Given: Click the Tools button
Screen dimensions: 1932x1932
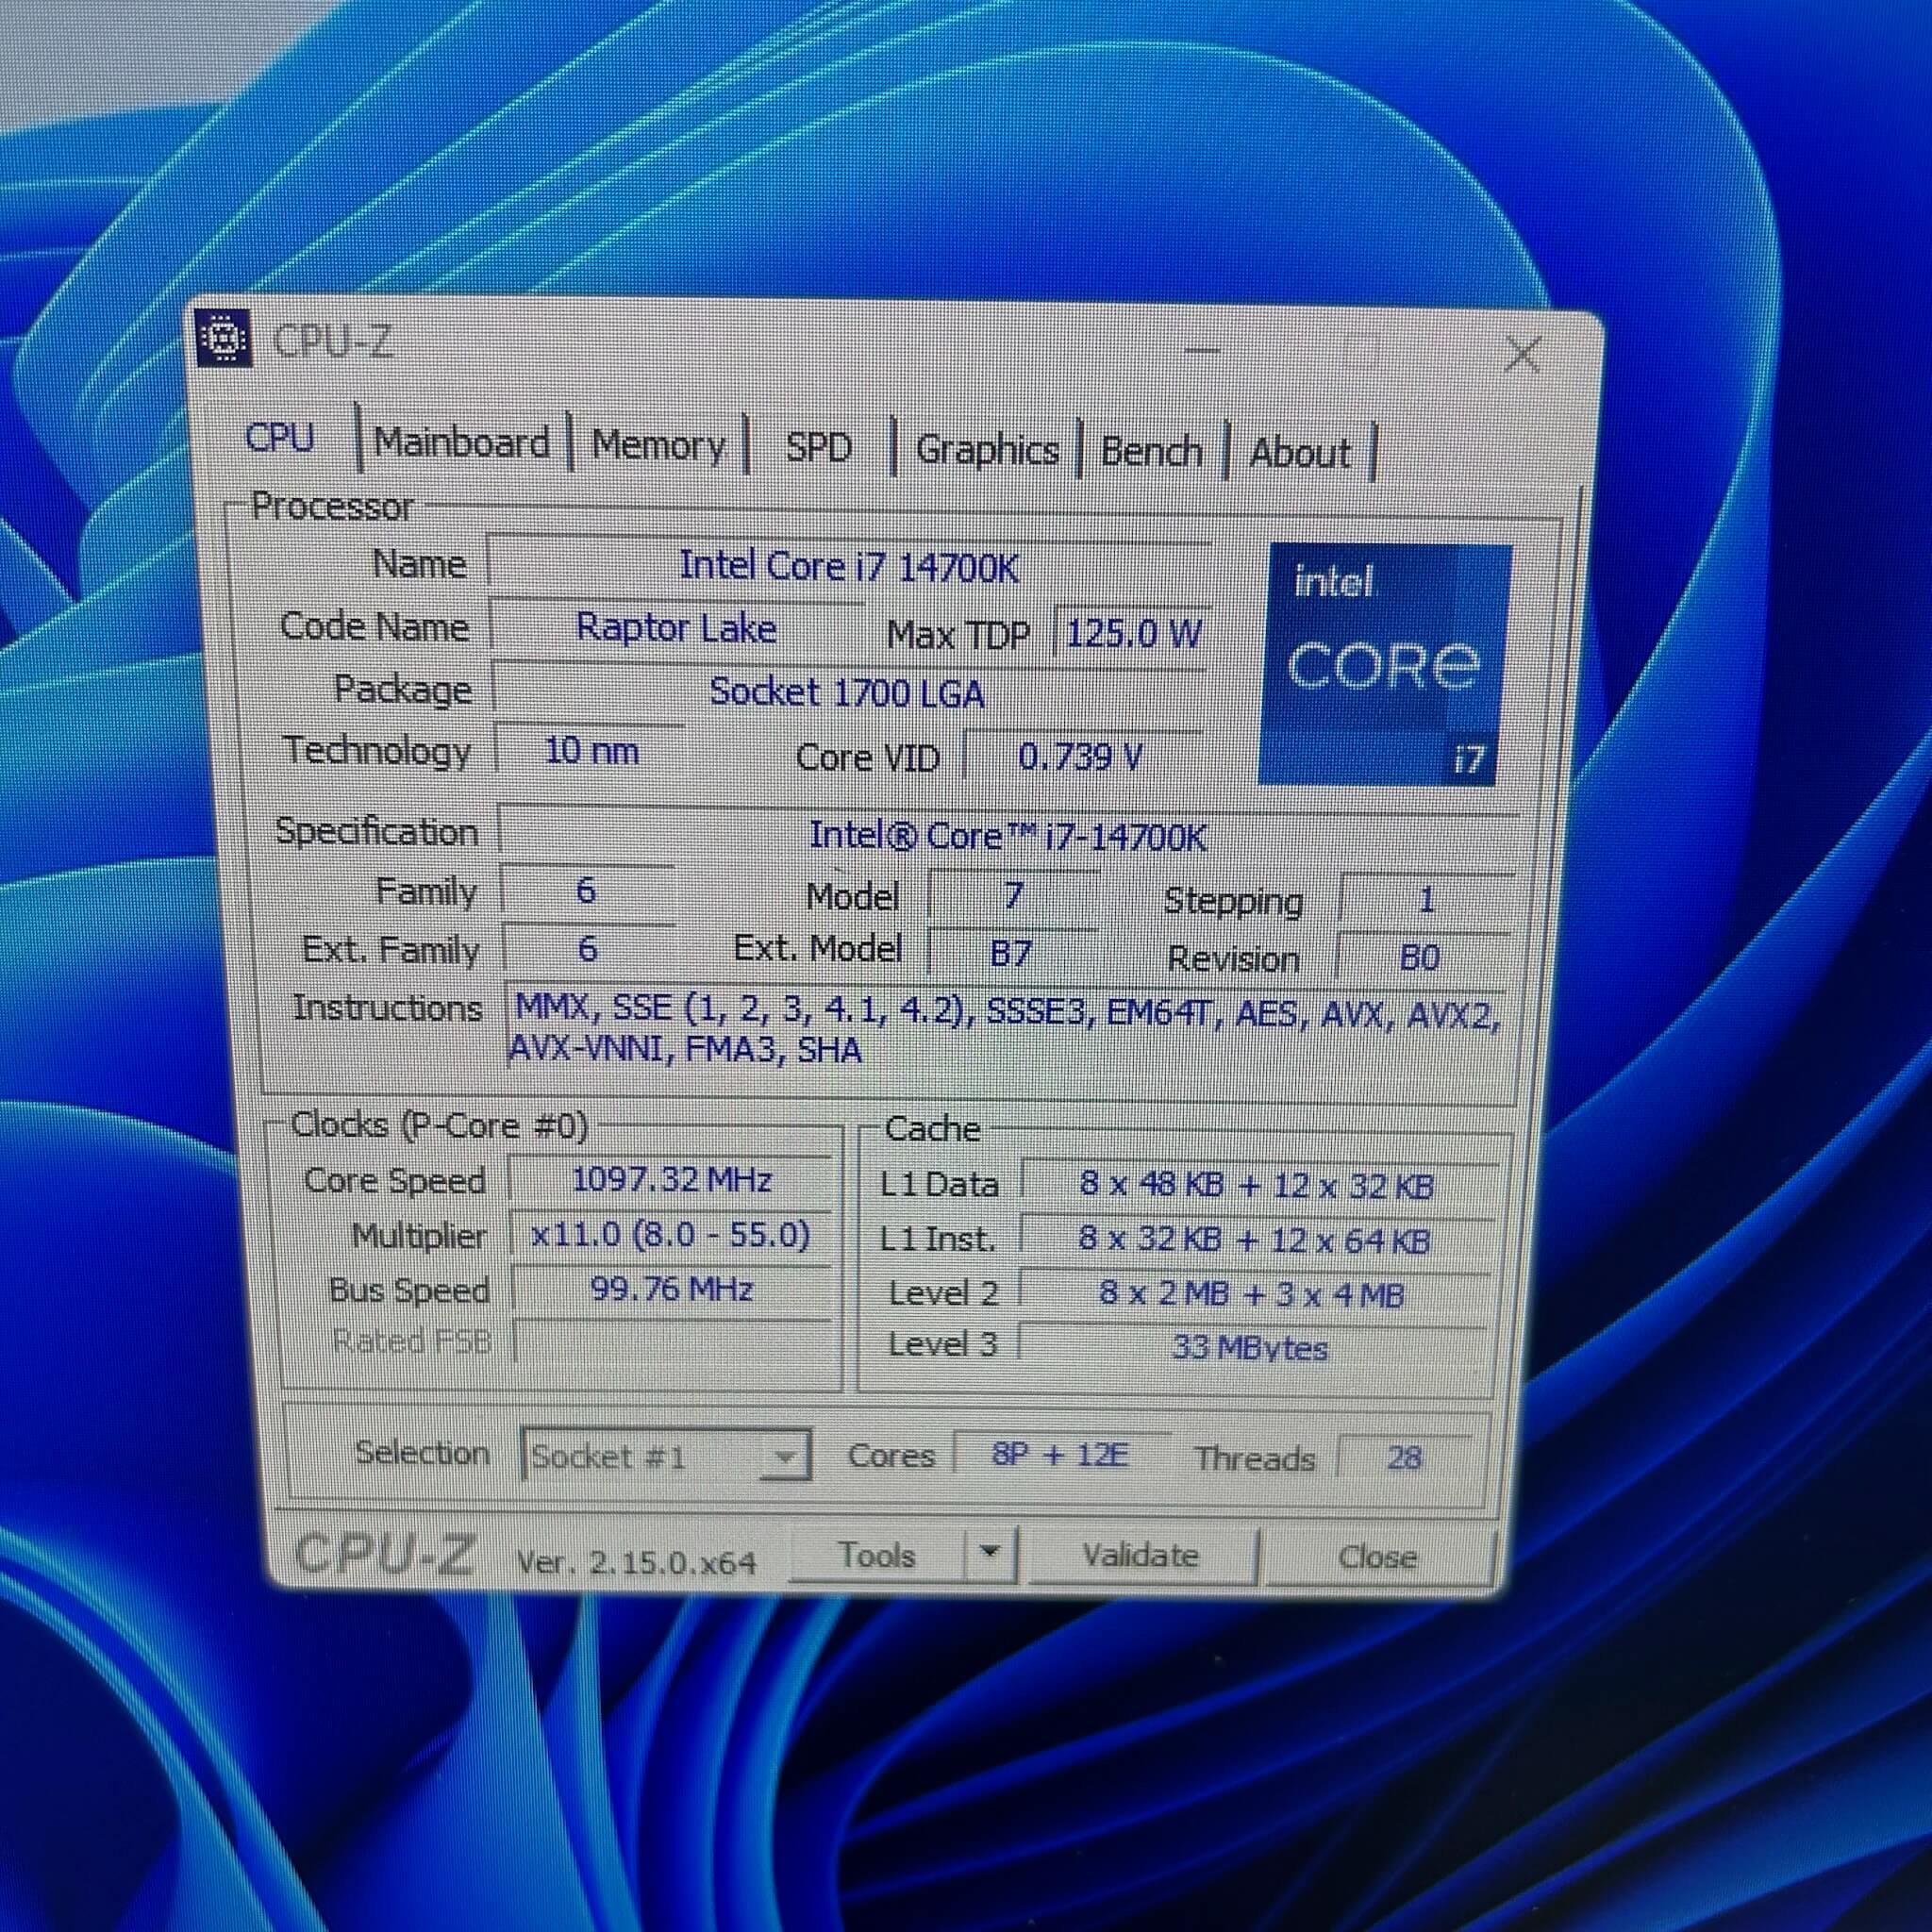Looking at the screenshot, I should 877,1555.
